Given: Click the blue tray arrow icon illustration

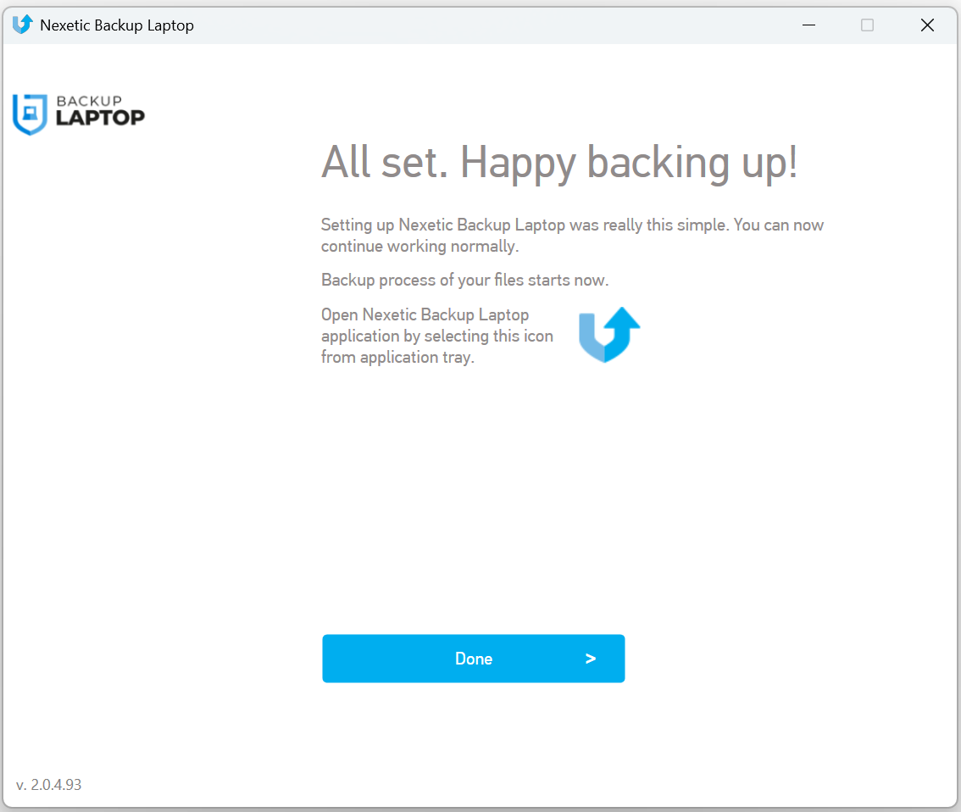Looking at the screenshot, I should [x=609, y=335].
